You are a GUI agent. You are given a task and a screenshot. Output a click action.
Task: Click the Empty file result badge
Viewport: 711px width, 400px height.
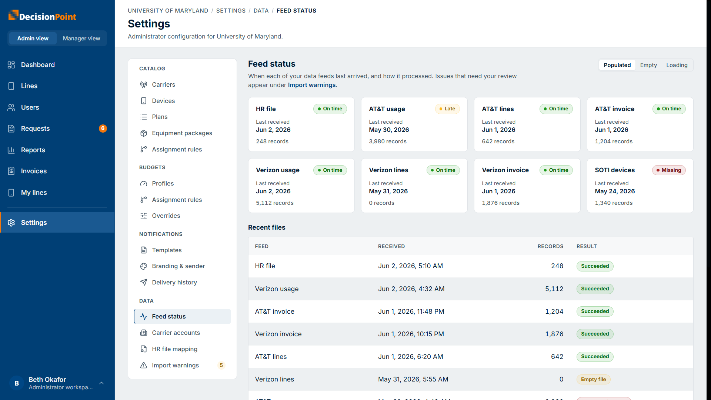pos(593,379)
